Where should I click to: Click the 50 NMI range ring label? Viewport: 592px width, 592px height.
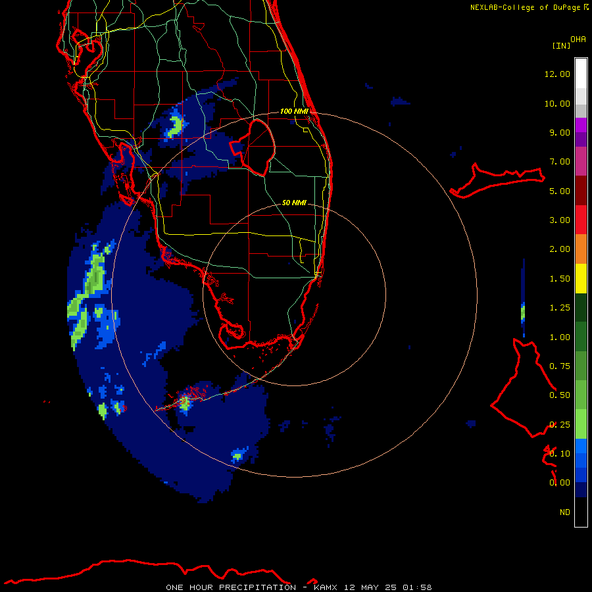pyautogui.click(x=294, y=203)
